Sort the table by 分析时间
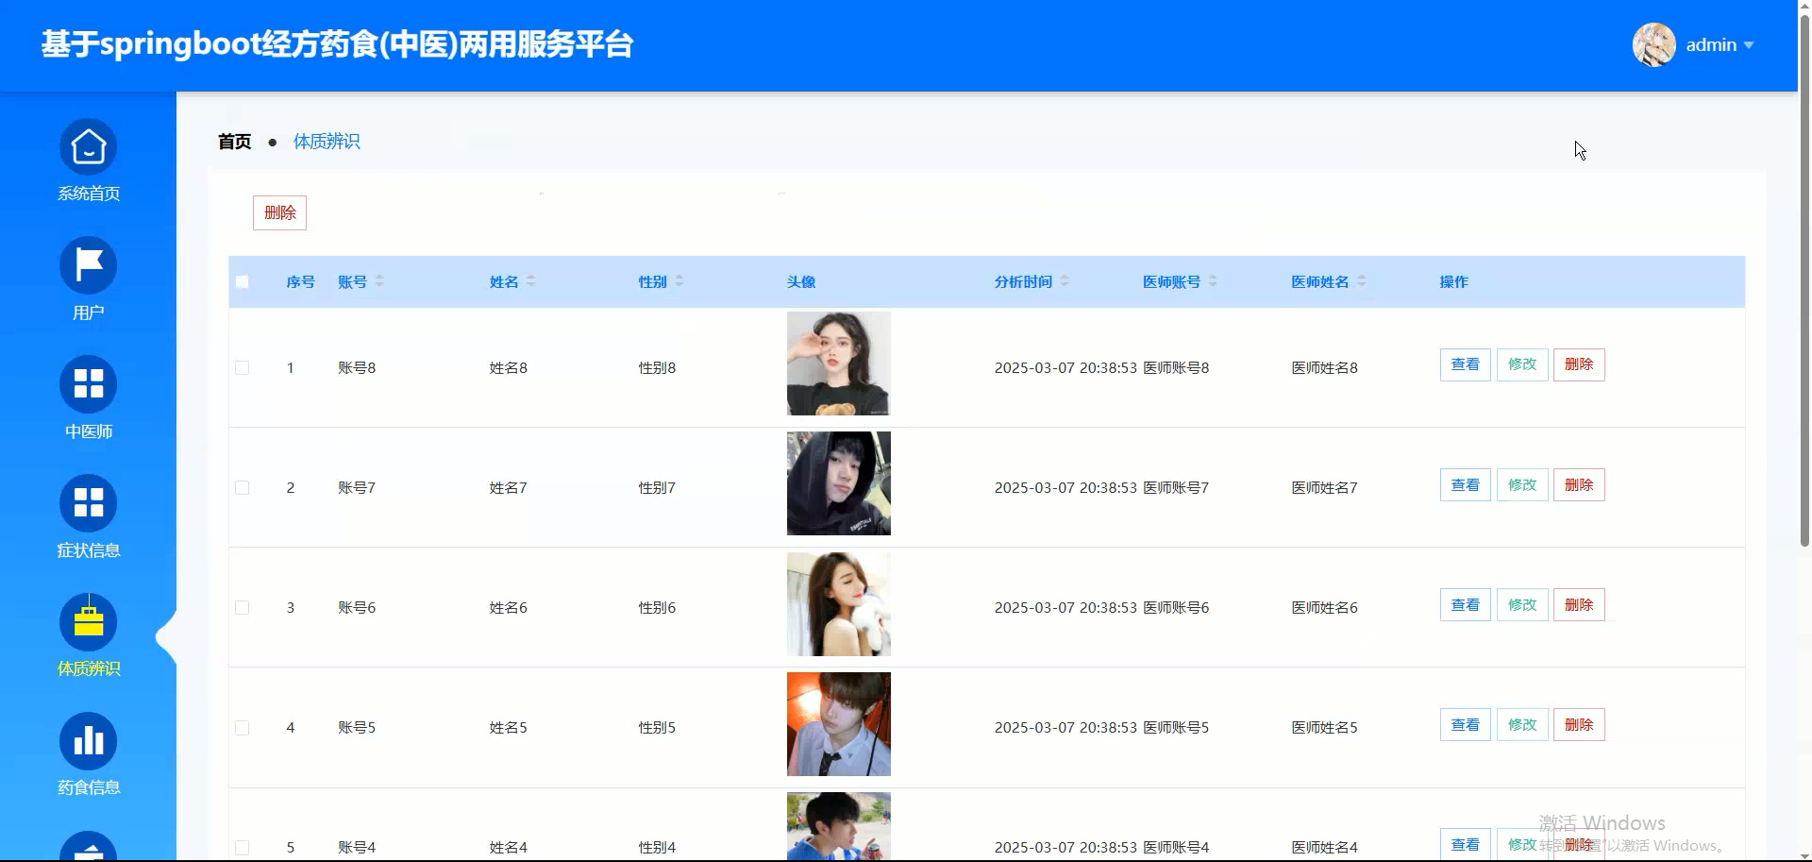The height and width of the screenshot is (862, 1812). 1029,281
